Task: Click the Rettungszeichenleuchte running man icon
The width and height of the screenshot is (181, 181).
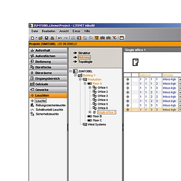Action: pyautogui.click(x=32, y=105)
